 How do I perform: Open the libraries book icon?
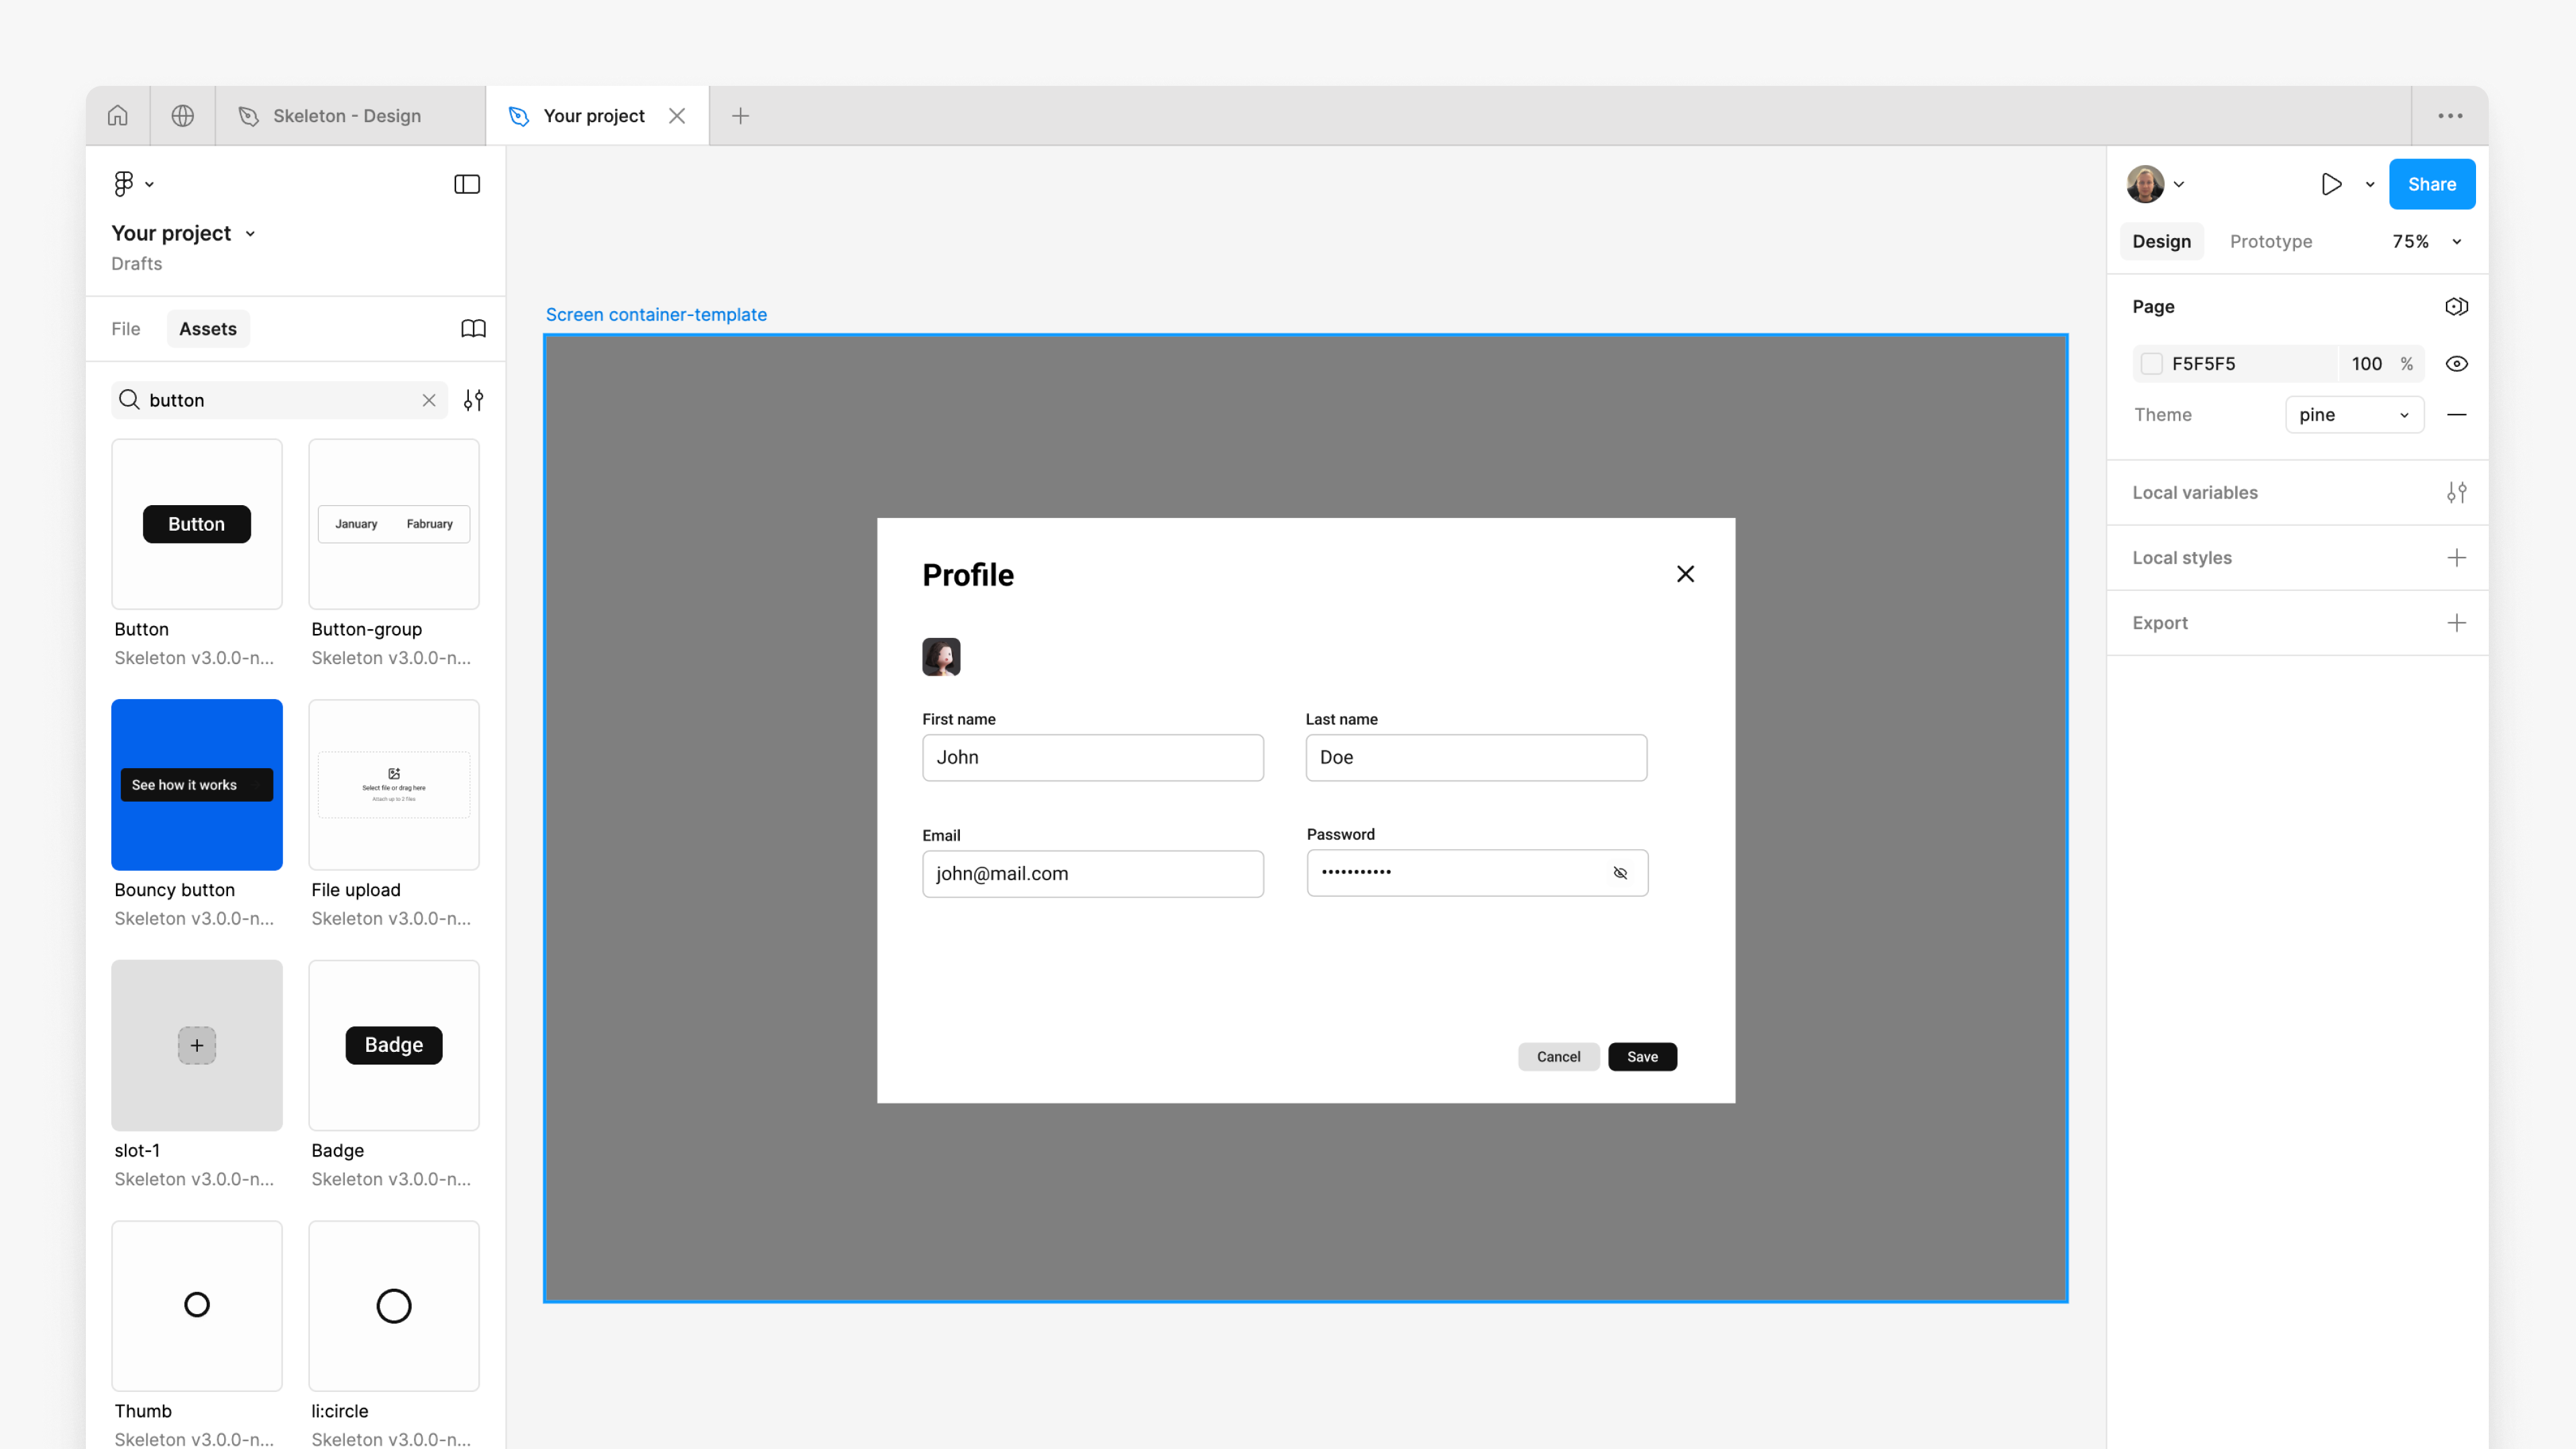click(473, 329)
